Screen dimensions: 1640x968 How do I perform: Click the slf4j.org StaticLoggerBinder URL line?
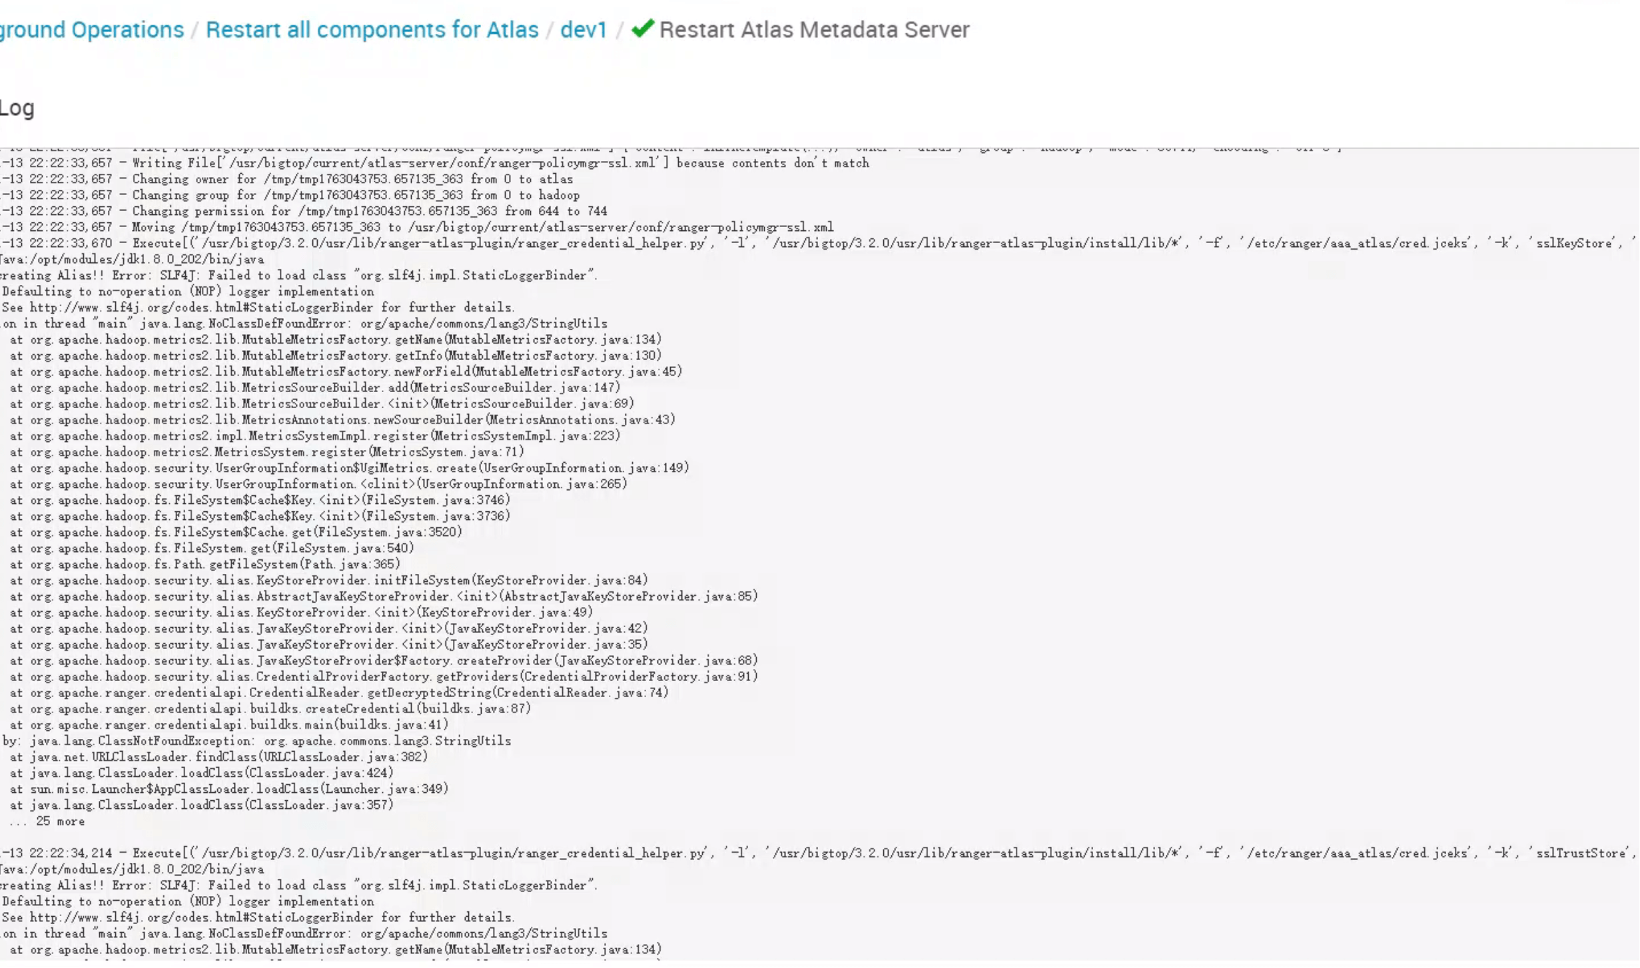[258, 308]
